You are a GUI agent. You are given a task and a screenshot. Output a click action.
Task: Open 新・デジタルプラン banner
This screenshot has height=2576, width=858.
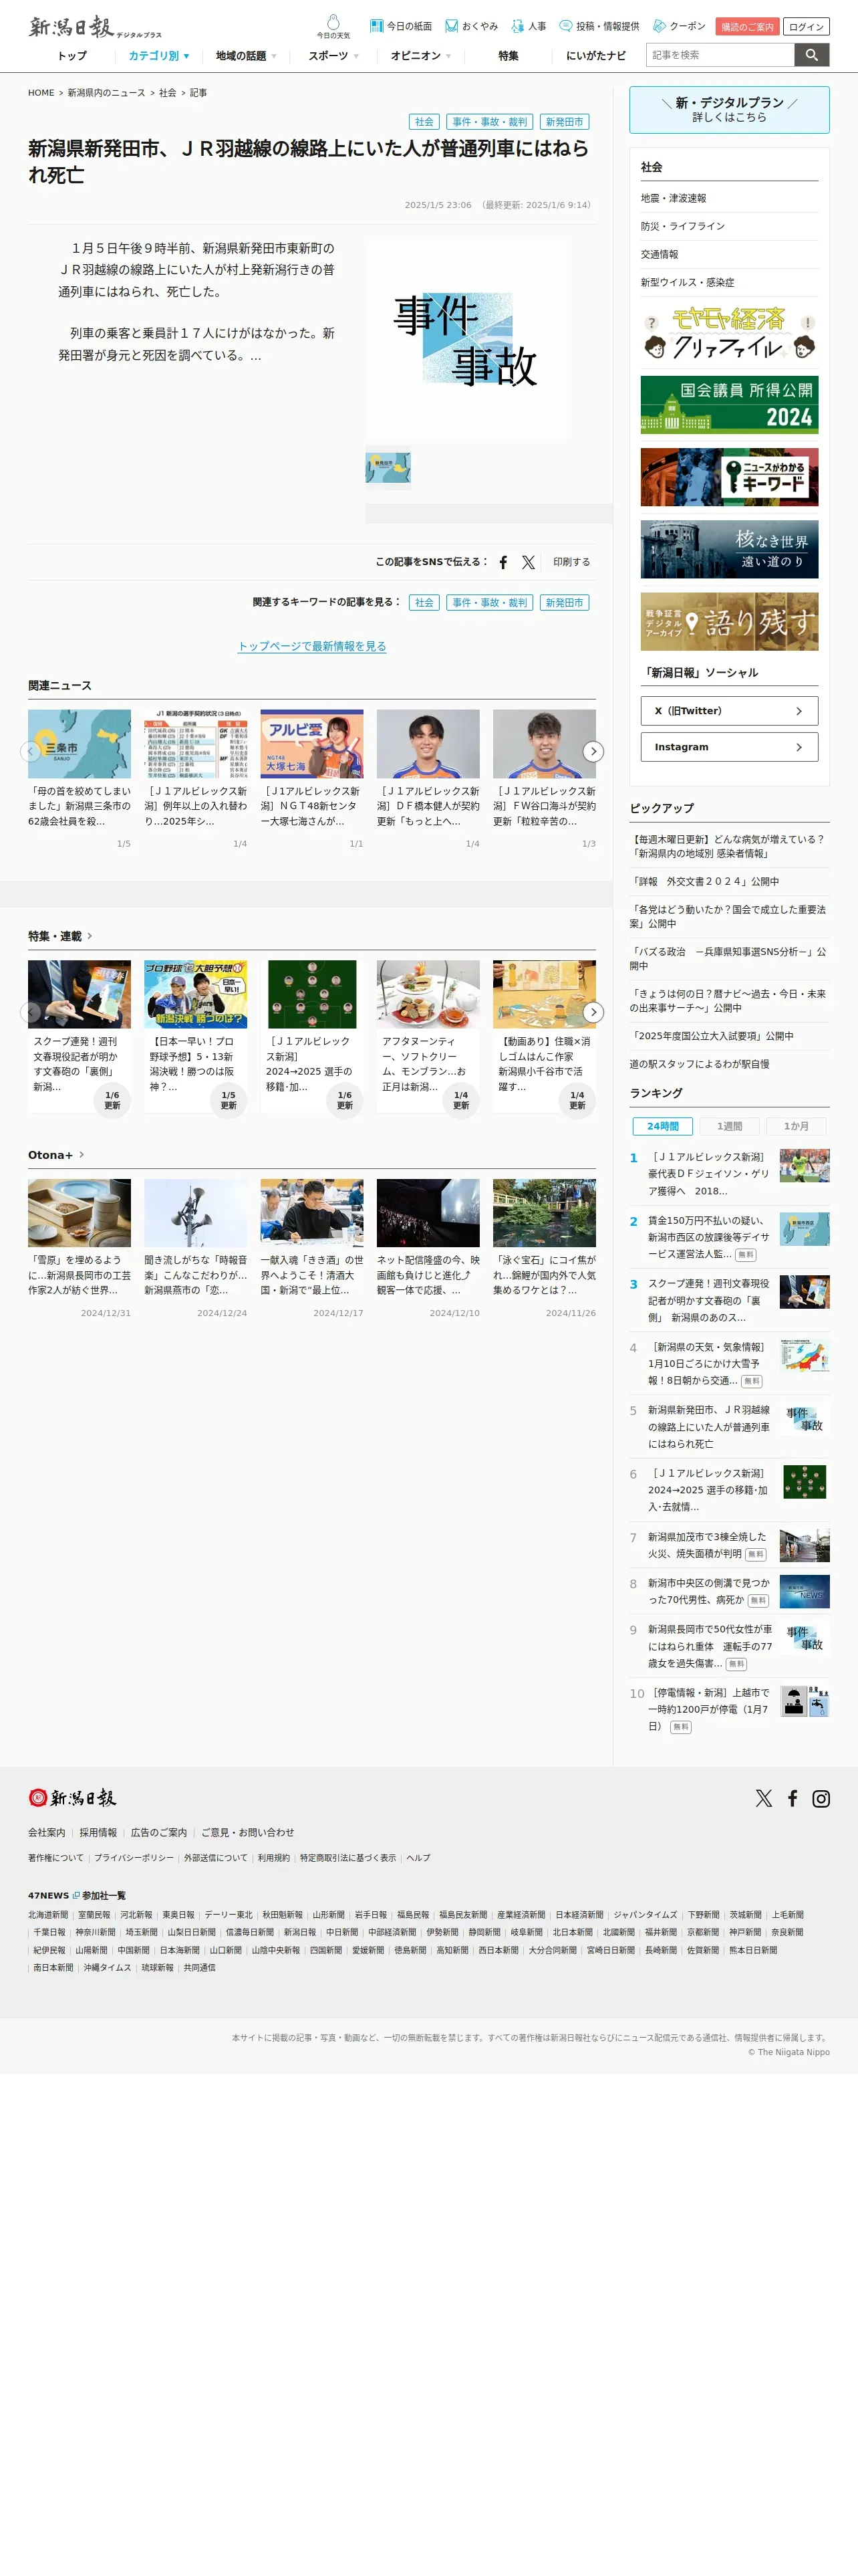tap(729, 110)
